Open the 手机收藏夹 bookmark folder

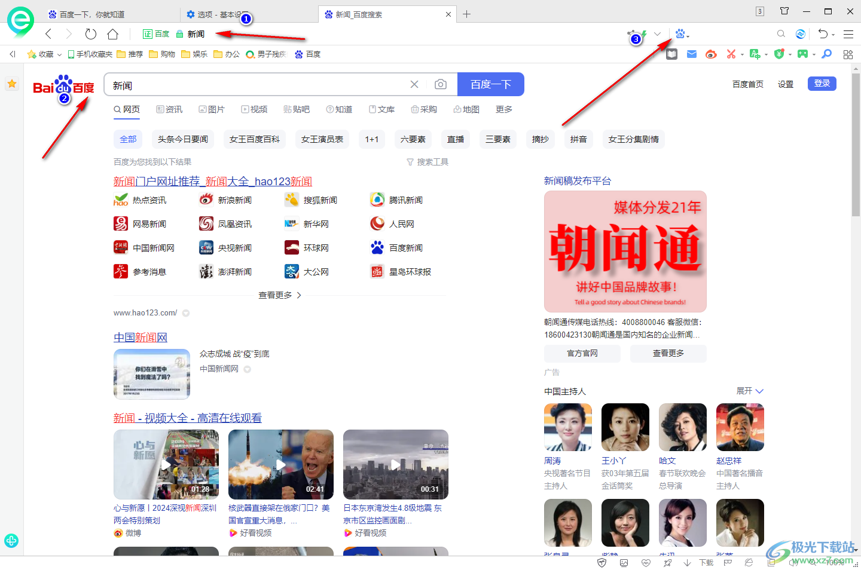tap(90, 54)
